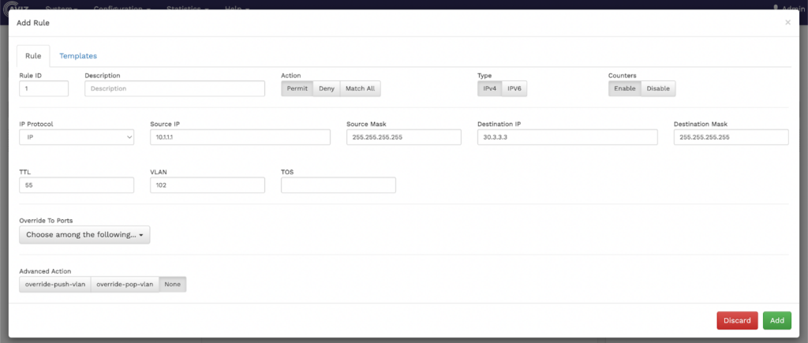The width and height of the screenshot is (808, 343).
Task: Focus the Source IP field
Action: 239,137
